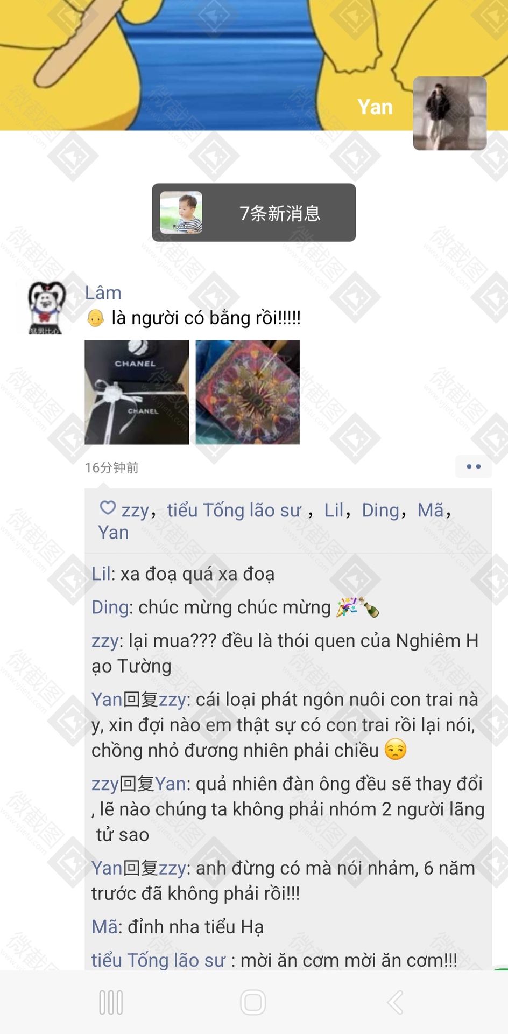Image resolution: width=508 pixels, height=1034 pixels.
Task: Tap the Android back arrow
Action: point(396,1003)
